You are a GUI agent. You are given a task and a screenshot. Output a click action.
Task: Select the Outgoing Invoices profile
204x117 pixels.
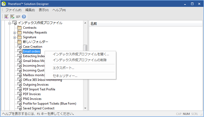tap(36, 85)
